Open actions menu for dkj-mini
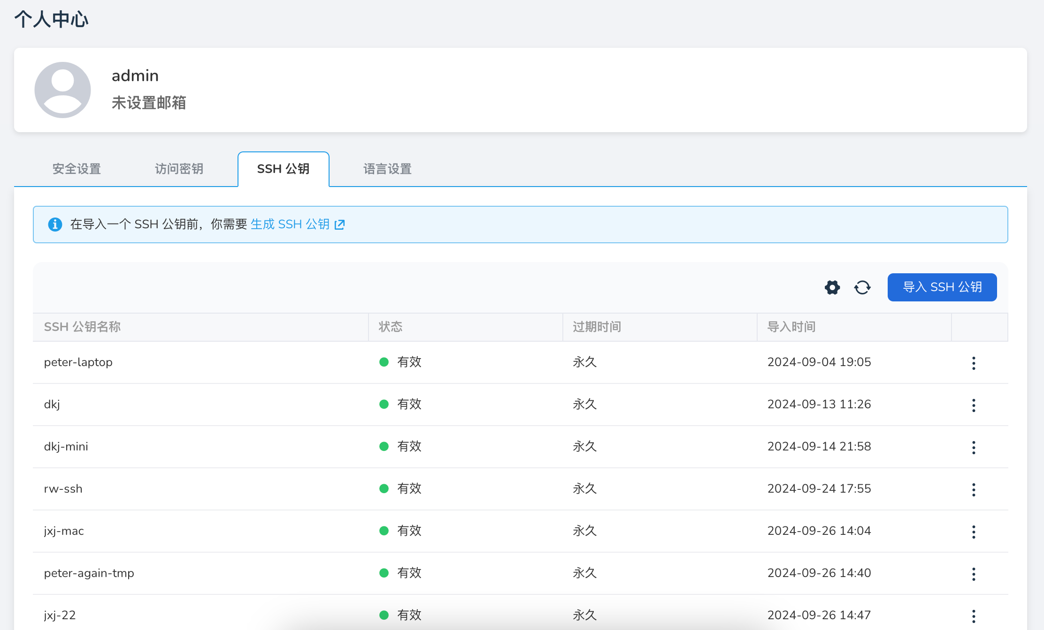 (x=974, y=447)
